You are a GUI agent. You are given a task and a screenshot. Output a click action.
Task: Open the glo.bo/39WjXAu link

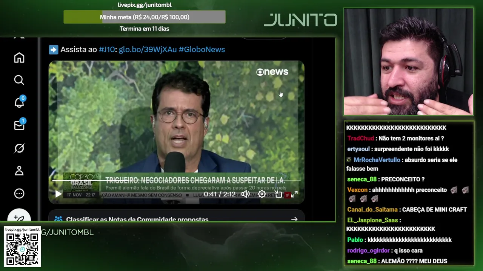click(148, 49)
